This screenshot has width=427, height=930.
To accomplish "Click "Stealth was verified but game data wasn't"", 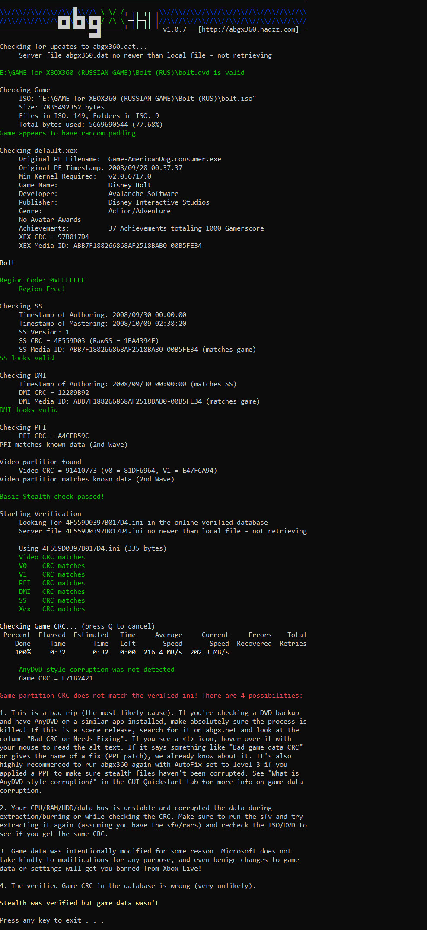I will [x=80, y=903].
